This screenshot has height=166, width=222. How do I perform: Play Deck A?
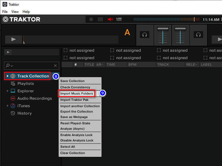click(x=13, y=39)
